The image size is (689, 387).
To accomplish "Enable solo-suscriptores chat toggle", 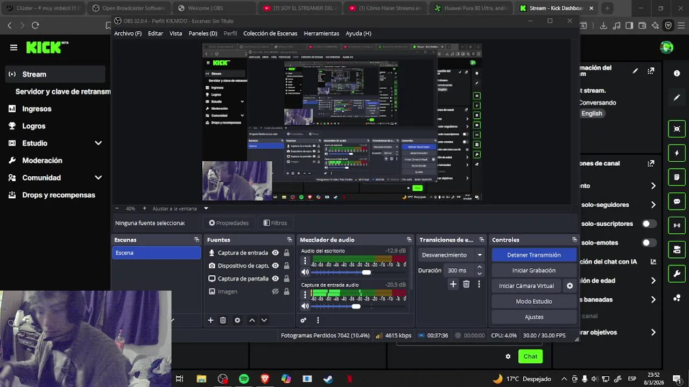I will coord(650,224).
